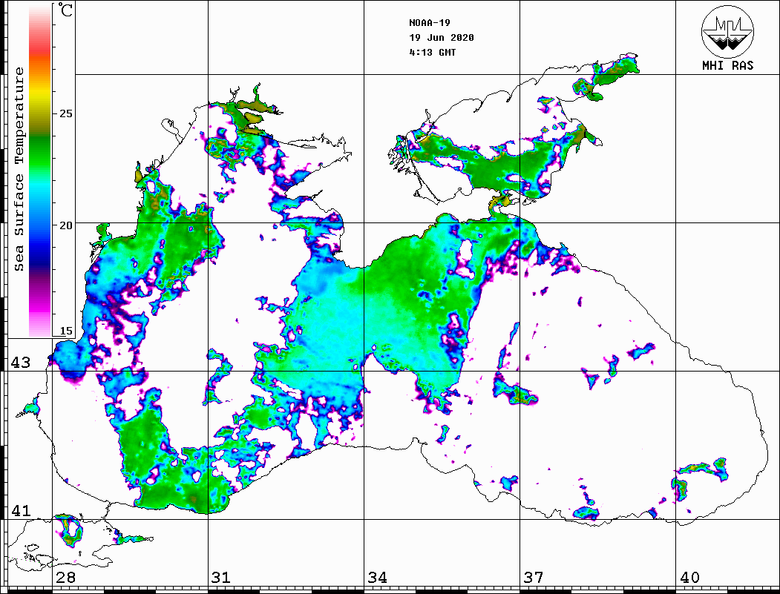Click the longitude label '28'
This screenshot has width=780, height=594.
[65, 577]
